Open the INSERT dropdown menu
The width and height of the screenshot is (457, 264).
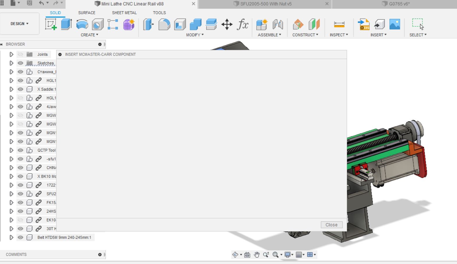(378, 35)
